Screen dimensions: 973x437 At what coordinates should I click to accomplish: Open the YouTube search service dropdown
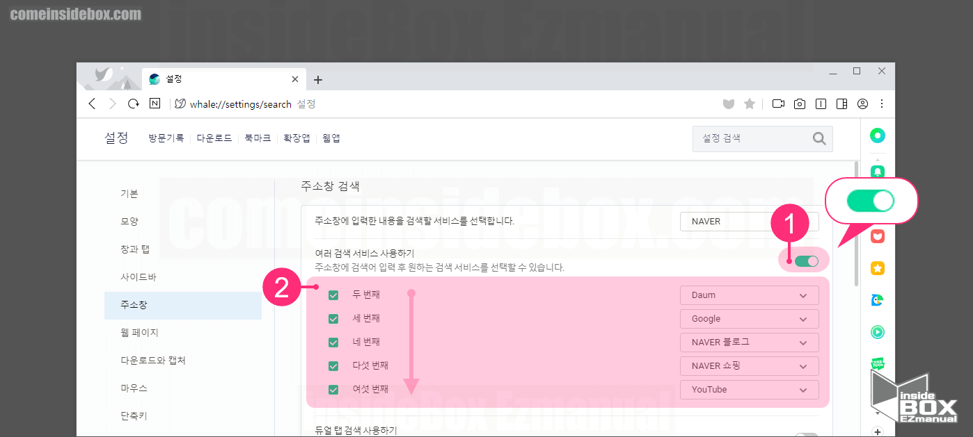(x=750, y=390)
